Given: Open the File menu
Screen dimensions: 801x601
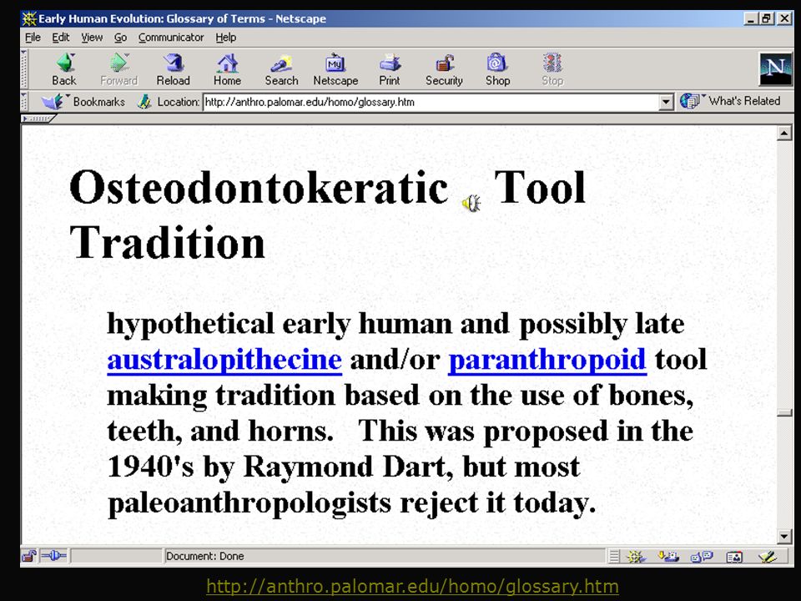Looking at the screenshot, I should (x=33, y=38).
